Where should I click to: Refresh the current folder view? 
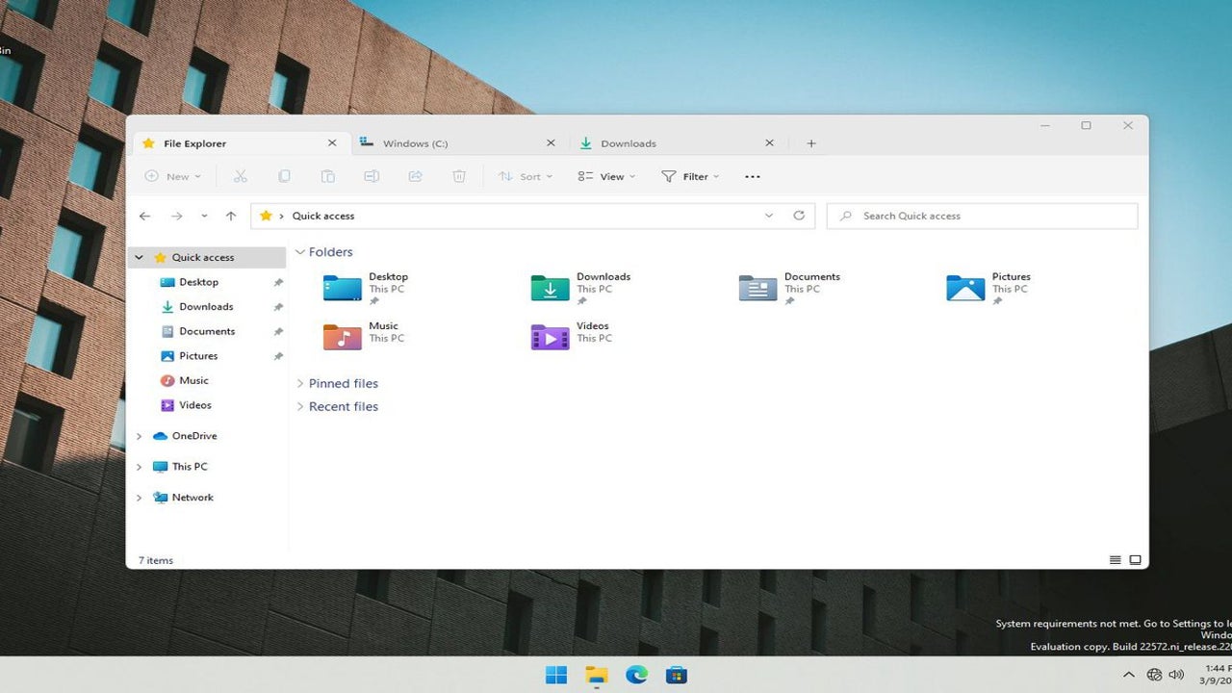pos(799,216)
